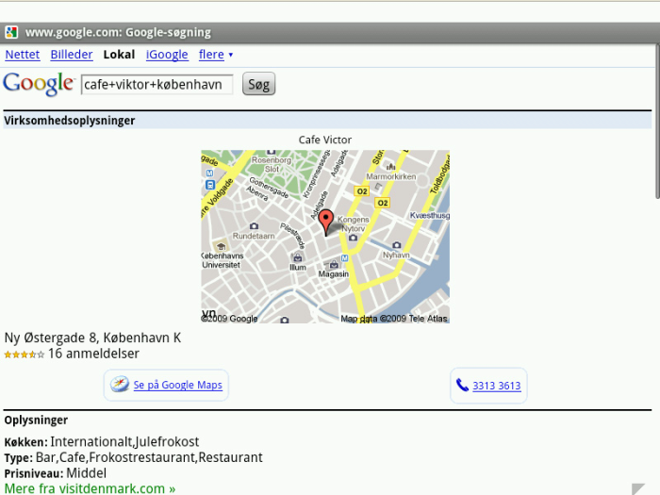Click the vertical scrollbar thumb

pos(657,120)
